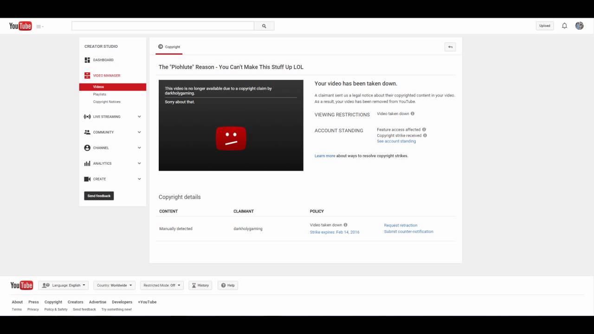Click the Upload button

click(545, 26)
